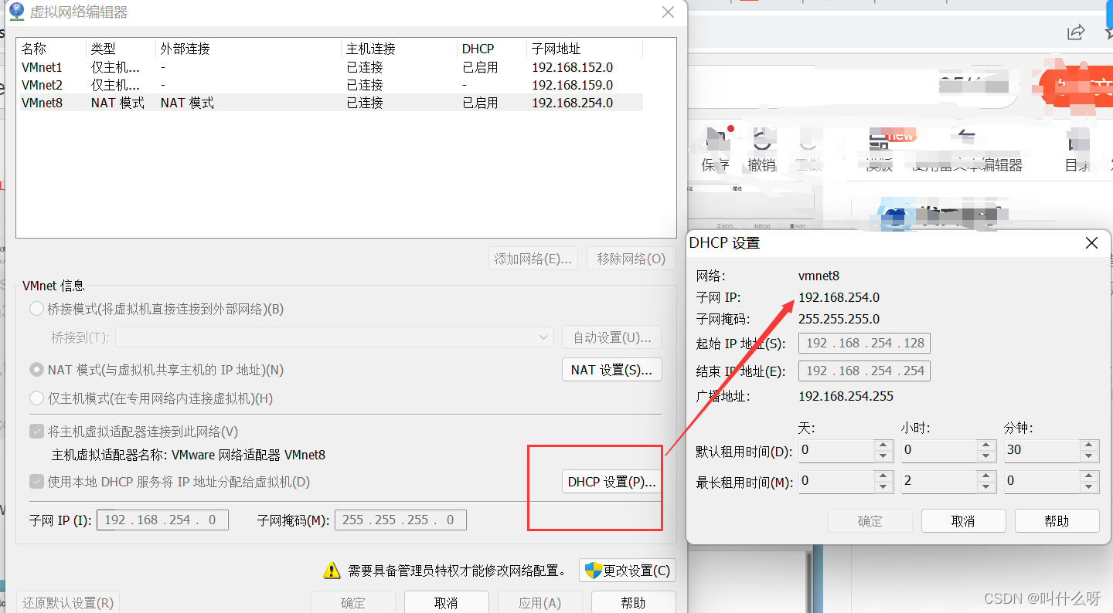Increase max lease minutes stepper
This screenshot has width=1113, height=613.
coord(1089,476)
